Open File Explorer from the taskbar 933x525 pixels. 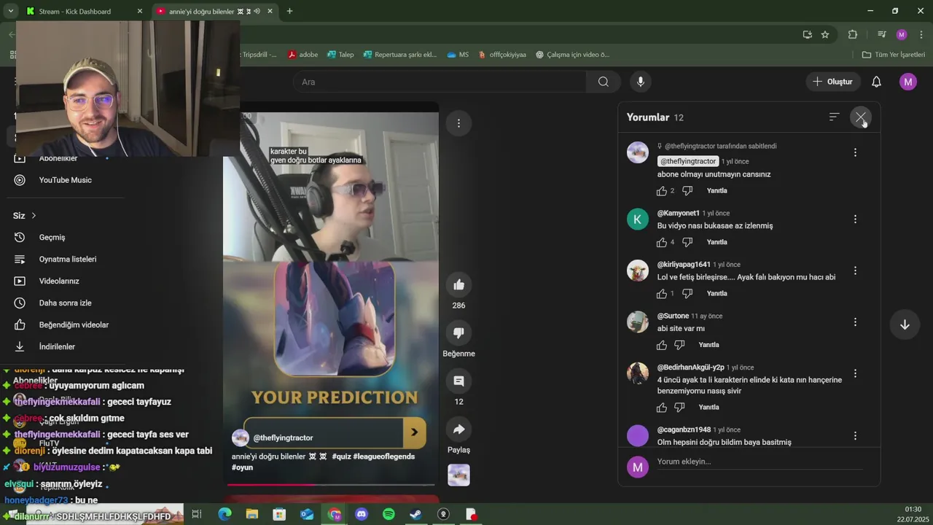pyautogui.click(x=252, y=514)
